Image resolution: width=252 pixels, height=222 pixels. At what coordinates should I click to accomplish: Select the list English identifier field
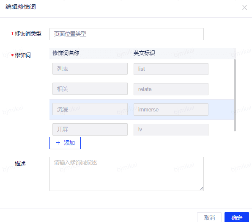tap(171, 69)
